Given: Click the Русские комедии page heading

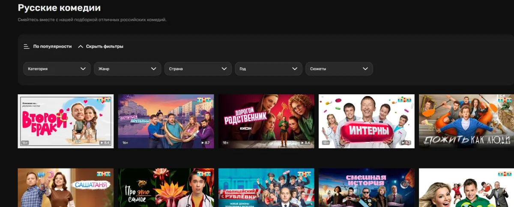Looking at the screenshot, I should tap(59, 8).
